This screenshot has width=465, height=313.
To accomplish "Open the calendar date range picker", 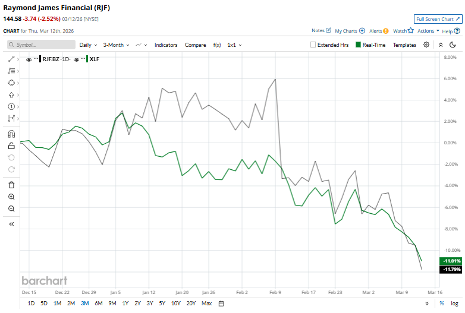I will click(221, 303).
